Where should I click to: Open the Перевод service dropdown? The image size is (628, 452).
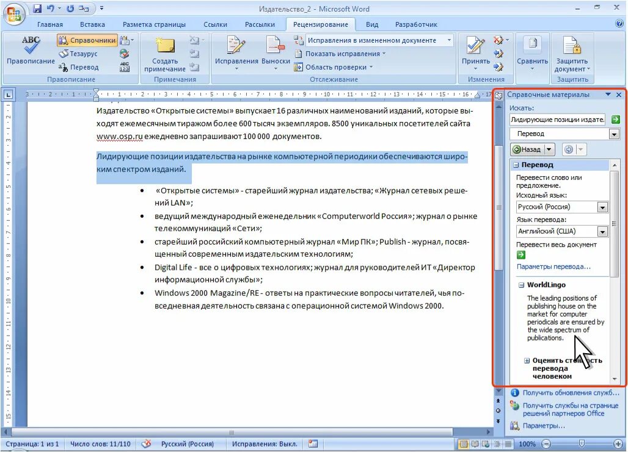tap(614, 134)
